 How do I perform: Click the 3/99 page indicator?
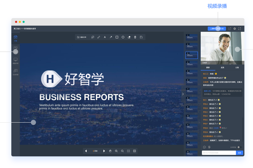pos(95,151)
